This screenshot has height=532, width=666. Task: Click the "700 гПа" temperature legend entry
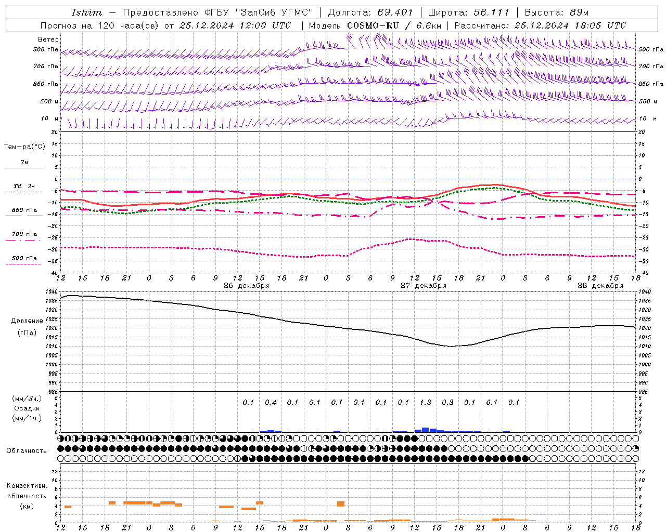point(24,234)
